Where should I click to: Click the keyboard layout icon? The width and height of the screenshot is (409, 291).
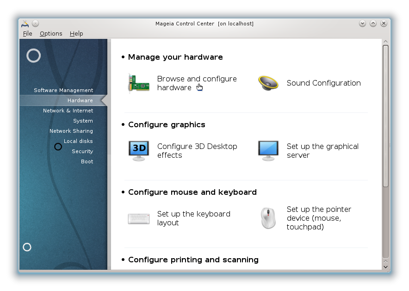[139, 218]
